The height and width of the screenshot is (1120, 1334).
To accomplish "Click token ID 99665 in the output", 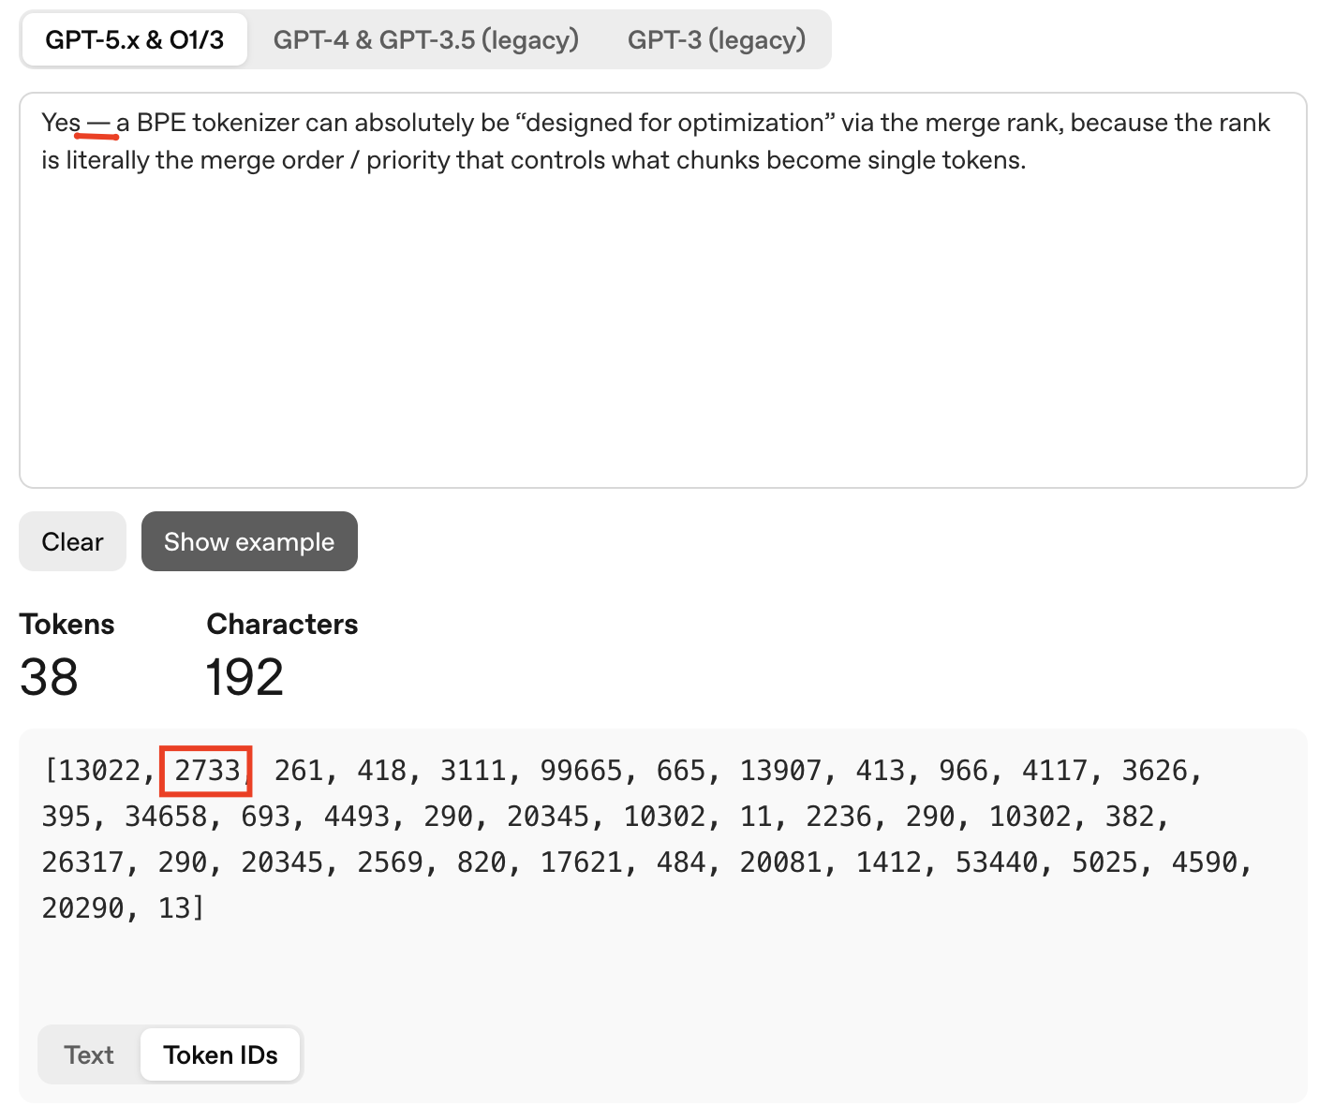I will coord(581,771).
